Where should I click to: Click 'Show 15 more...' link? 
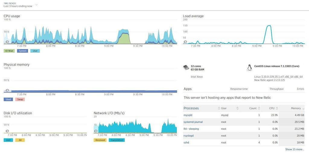[x=295, y=149]
